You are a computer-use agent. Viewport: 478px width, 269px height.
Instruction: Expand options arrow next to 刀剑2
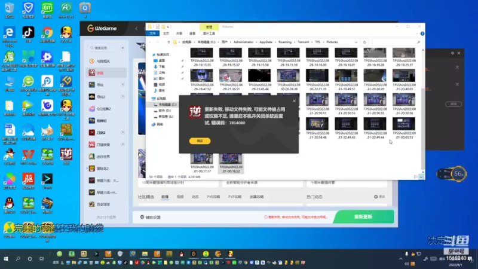pyautogui.click(x=122, y=132)
